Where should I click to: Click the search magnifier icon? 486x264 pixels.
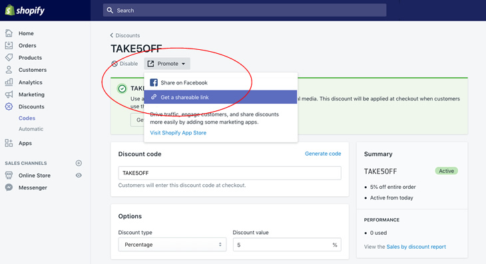110,10
